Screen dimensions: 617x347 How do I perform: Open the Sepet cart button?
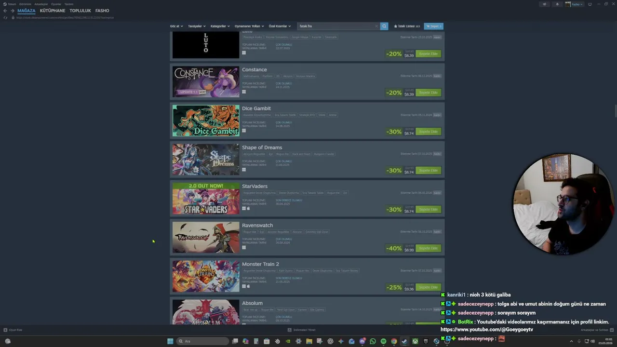tap(434, 26)
